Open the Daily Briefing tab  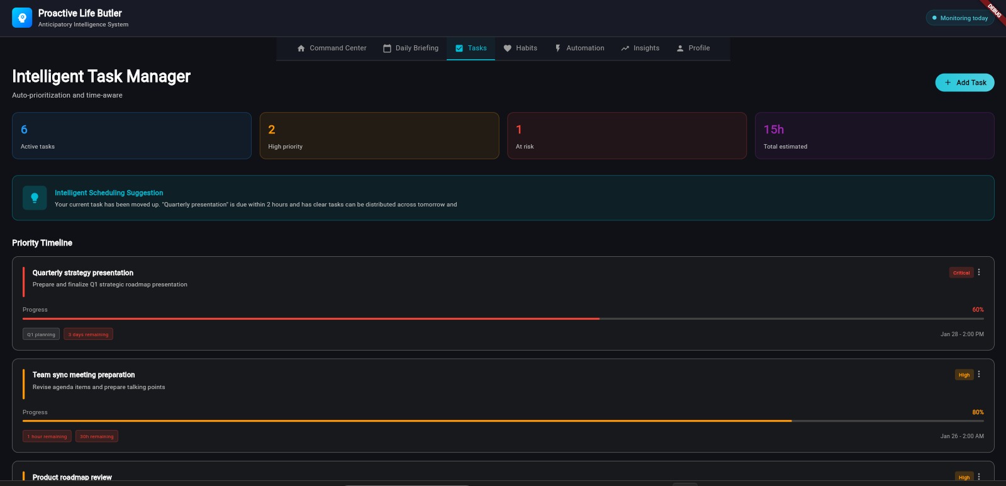411,48
